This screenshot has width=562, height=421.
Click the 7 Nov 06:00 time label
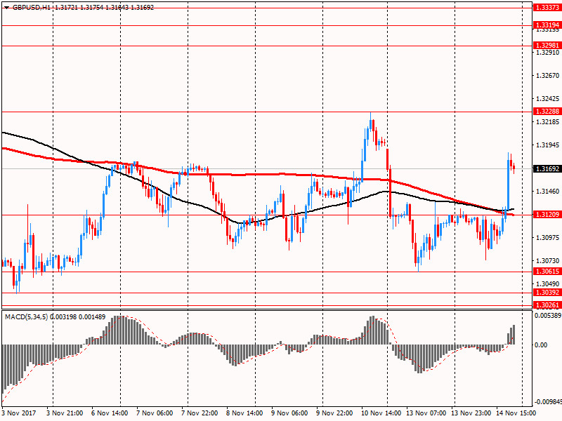coord(155,413)
